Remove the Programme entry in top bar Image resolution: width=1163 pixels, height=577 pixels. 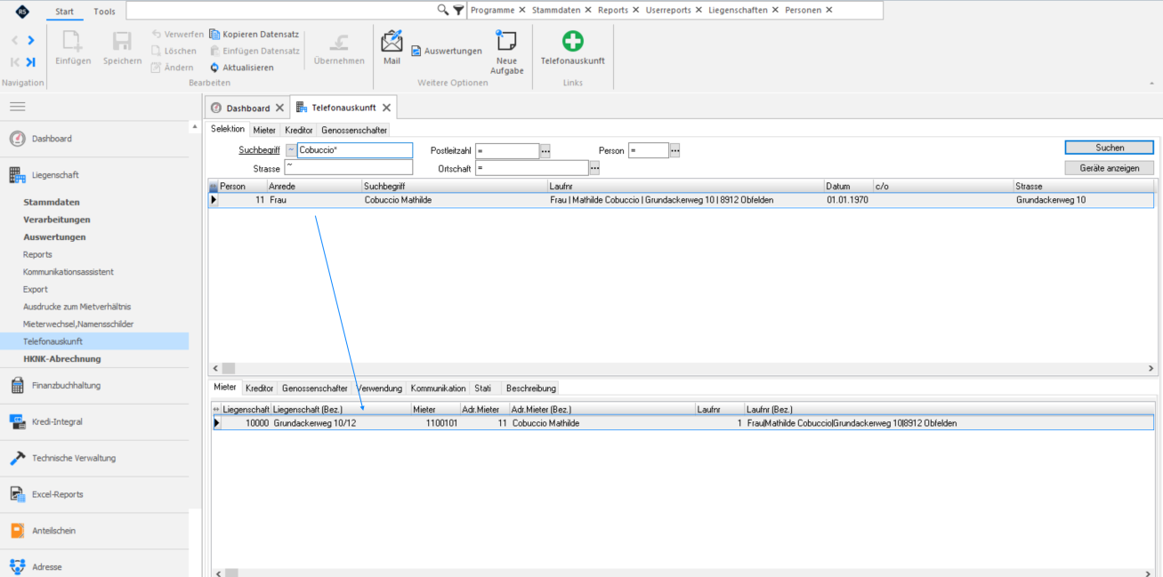pos(522,10)
